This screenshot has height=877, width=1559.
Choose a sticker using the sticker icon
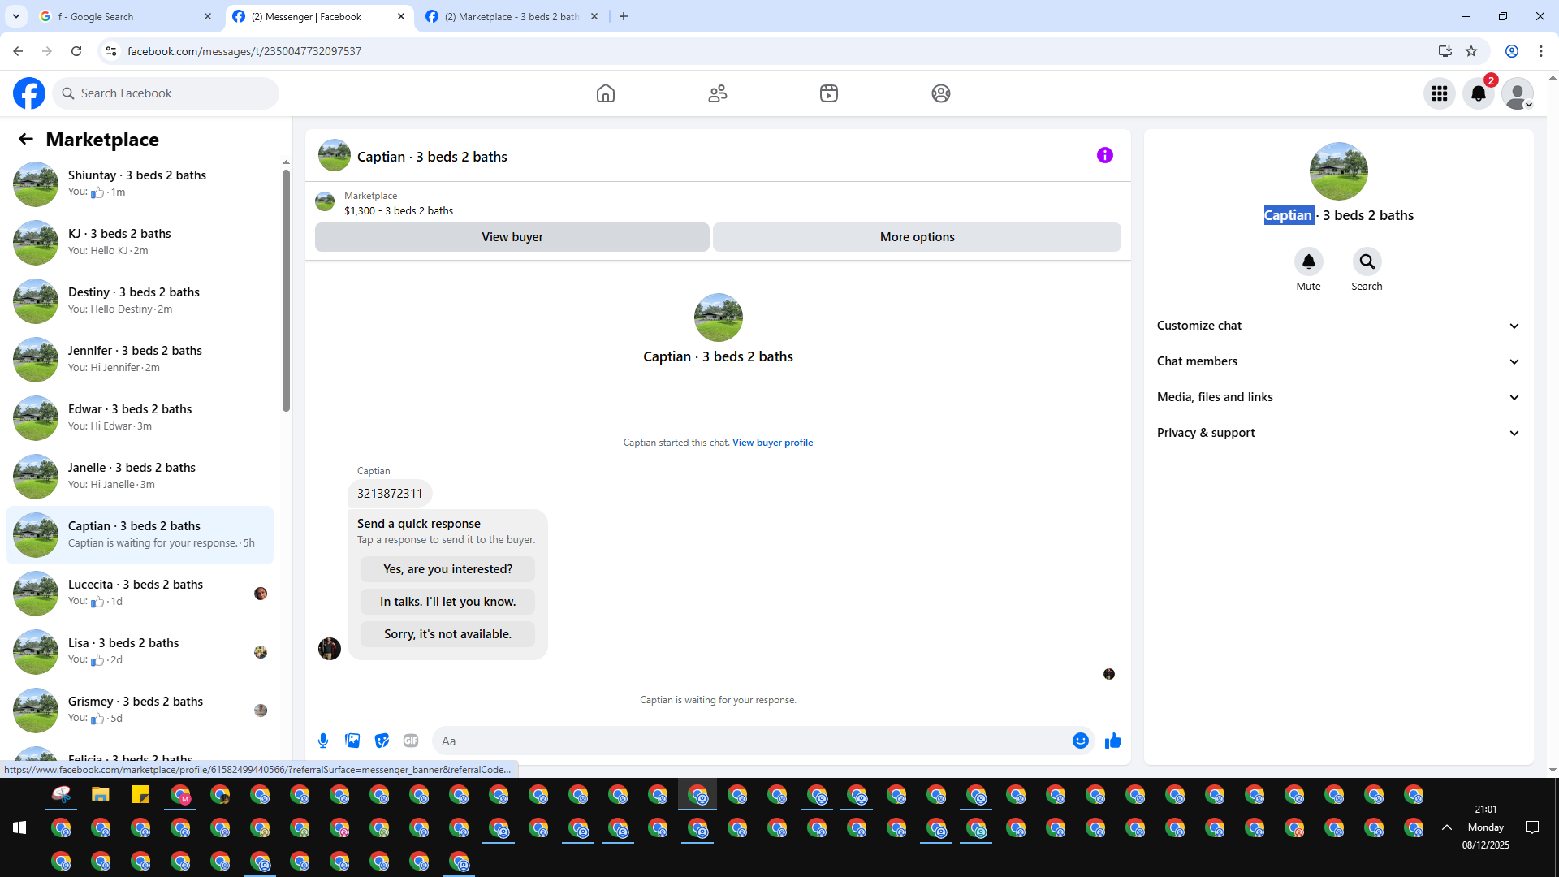[382, 741]
